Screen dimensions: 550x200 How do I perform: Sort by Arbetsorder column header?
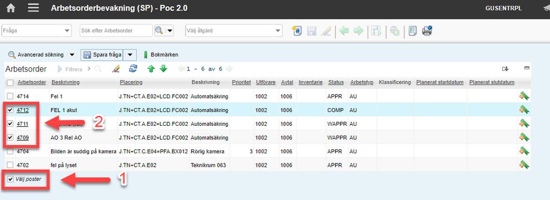32,82
